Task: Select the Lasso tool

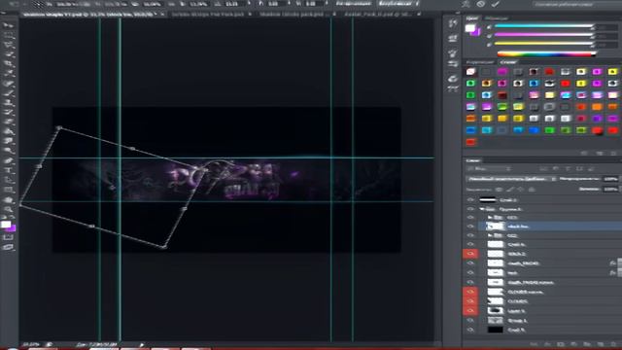Action: coord(9,45)
